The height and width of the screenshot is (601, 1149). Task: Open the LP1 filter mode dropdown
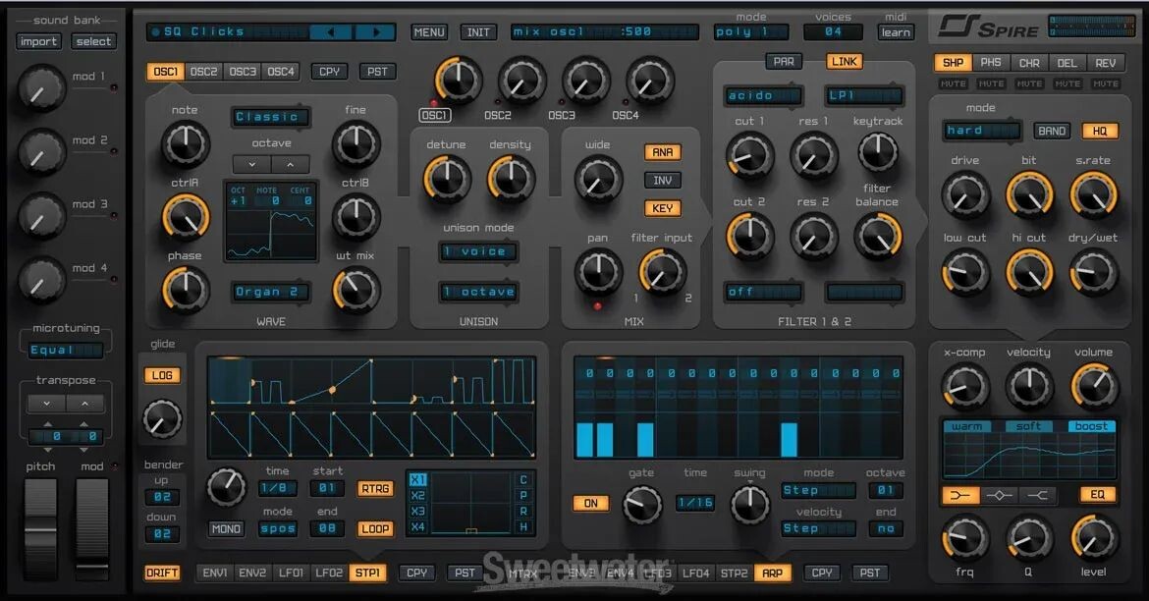click(864, 95)
